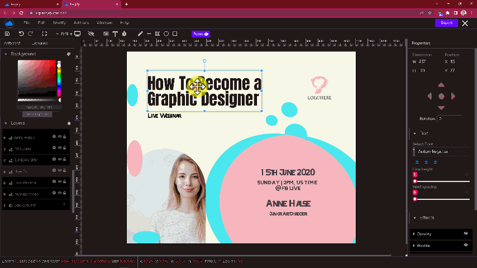Undo the last action
477x268 pixels.
[x=21, y=33]
